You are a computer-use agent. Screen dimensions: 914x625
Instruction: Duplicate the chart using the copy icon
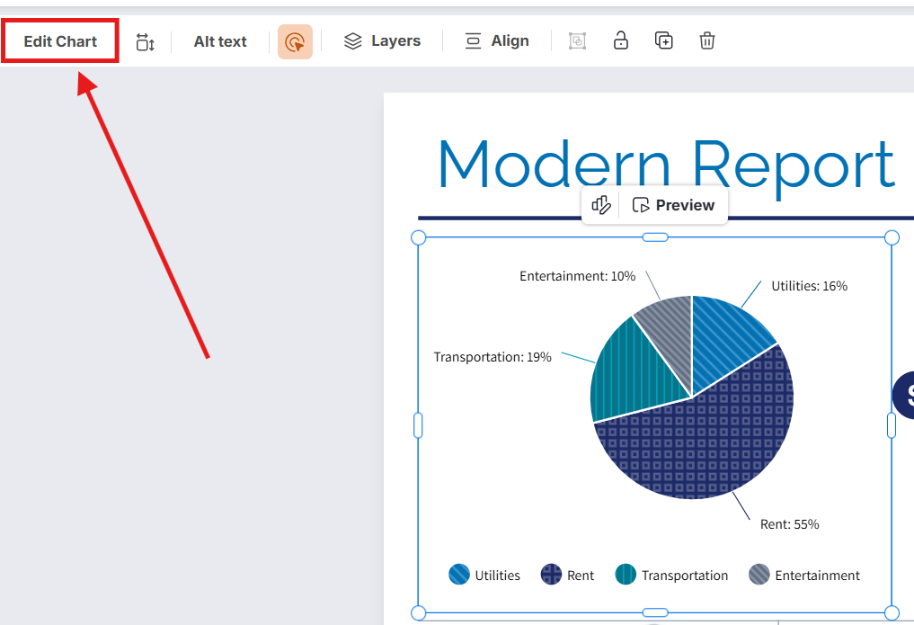[x=663, y=41]
